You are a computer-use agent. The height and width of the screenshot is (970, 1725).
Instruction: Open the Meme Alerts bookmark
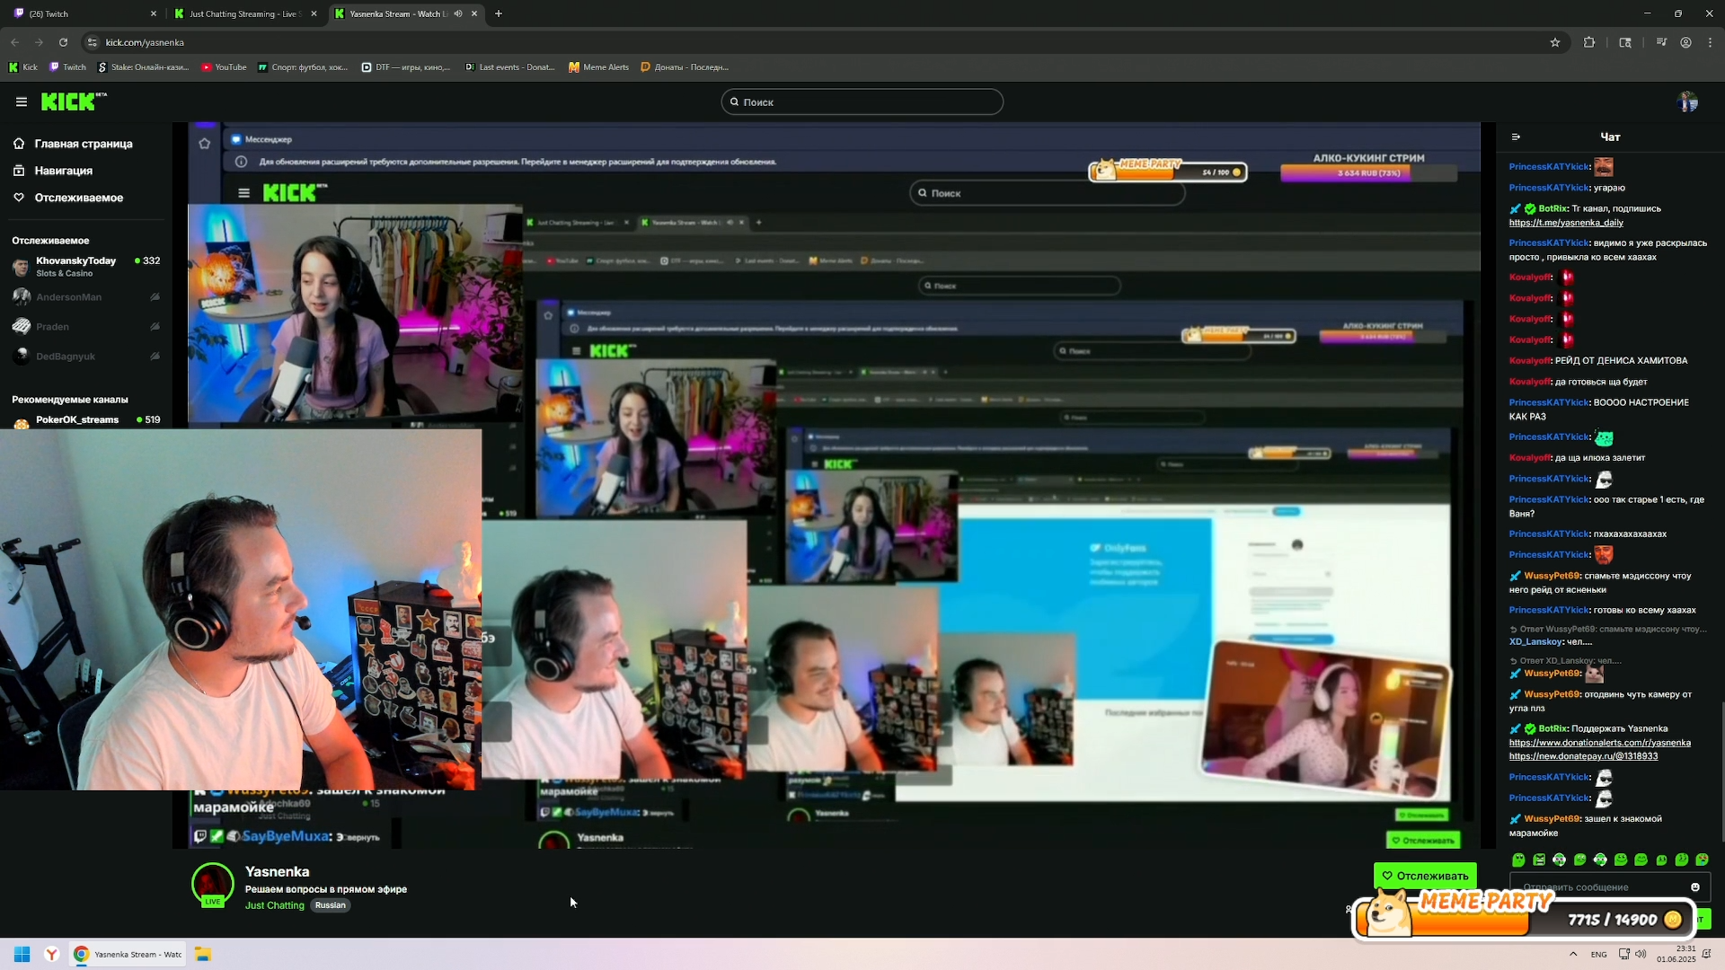[598, 67]
